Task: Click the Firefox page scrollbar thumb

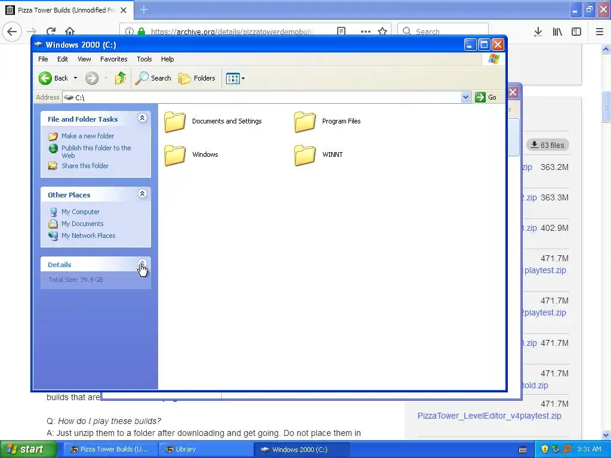Action: pos(606,107)
